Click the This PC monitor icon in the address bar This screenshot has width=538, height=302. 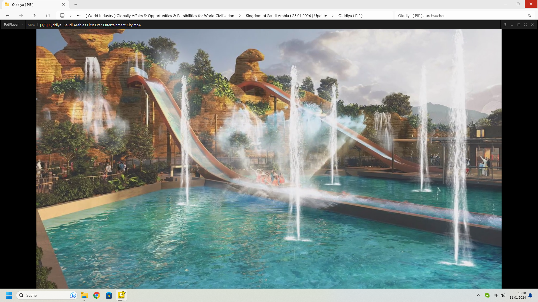[x=62, y=16]
